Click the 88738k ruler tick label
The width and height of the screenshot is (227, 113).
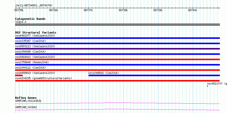[x=123, y=10]
